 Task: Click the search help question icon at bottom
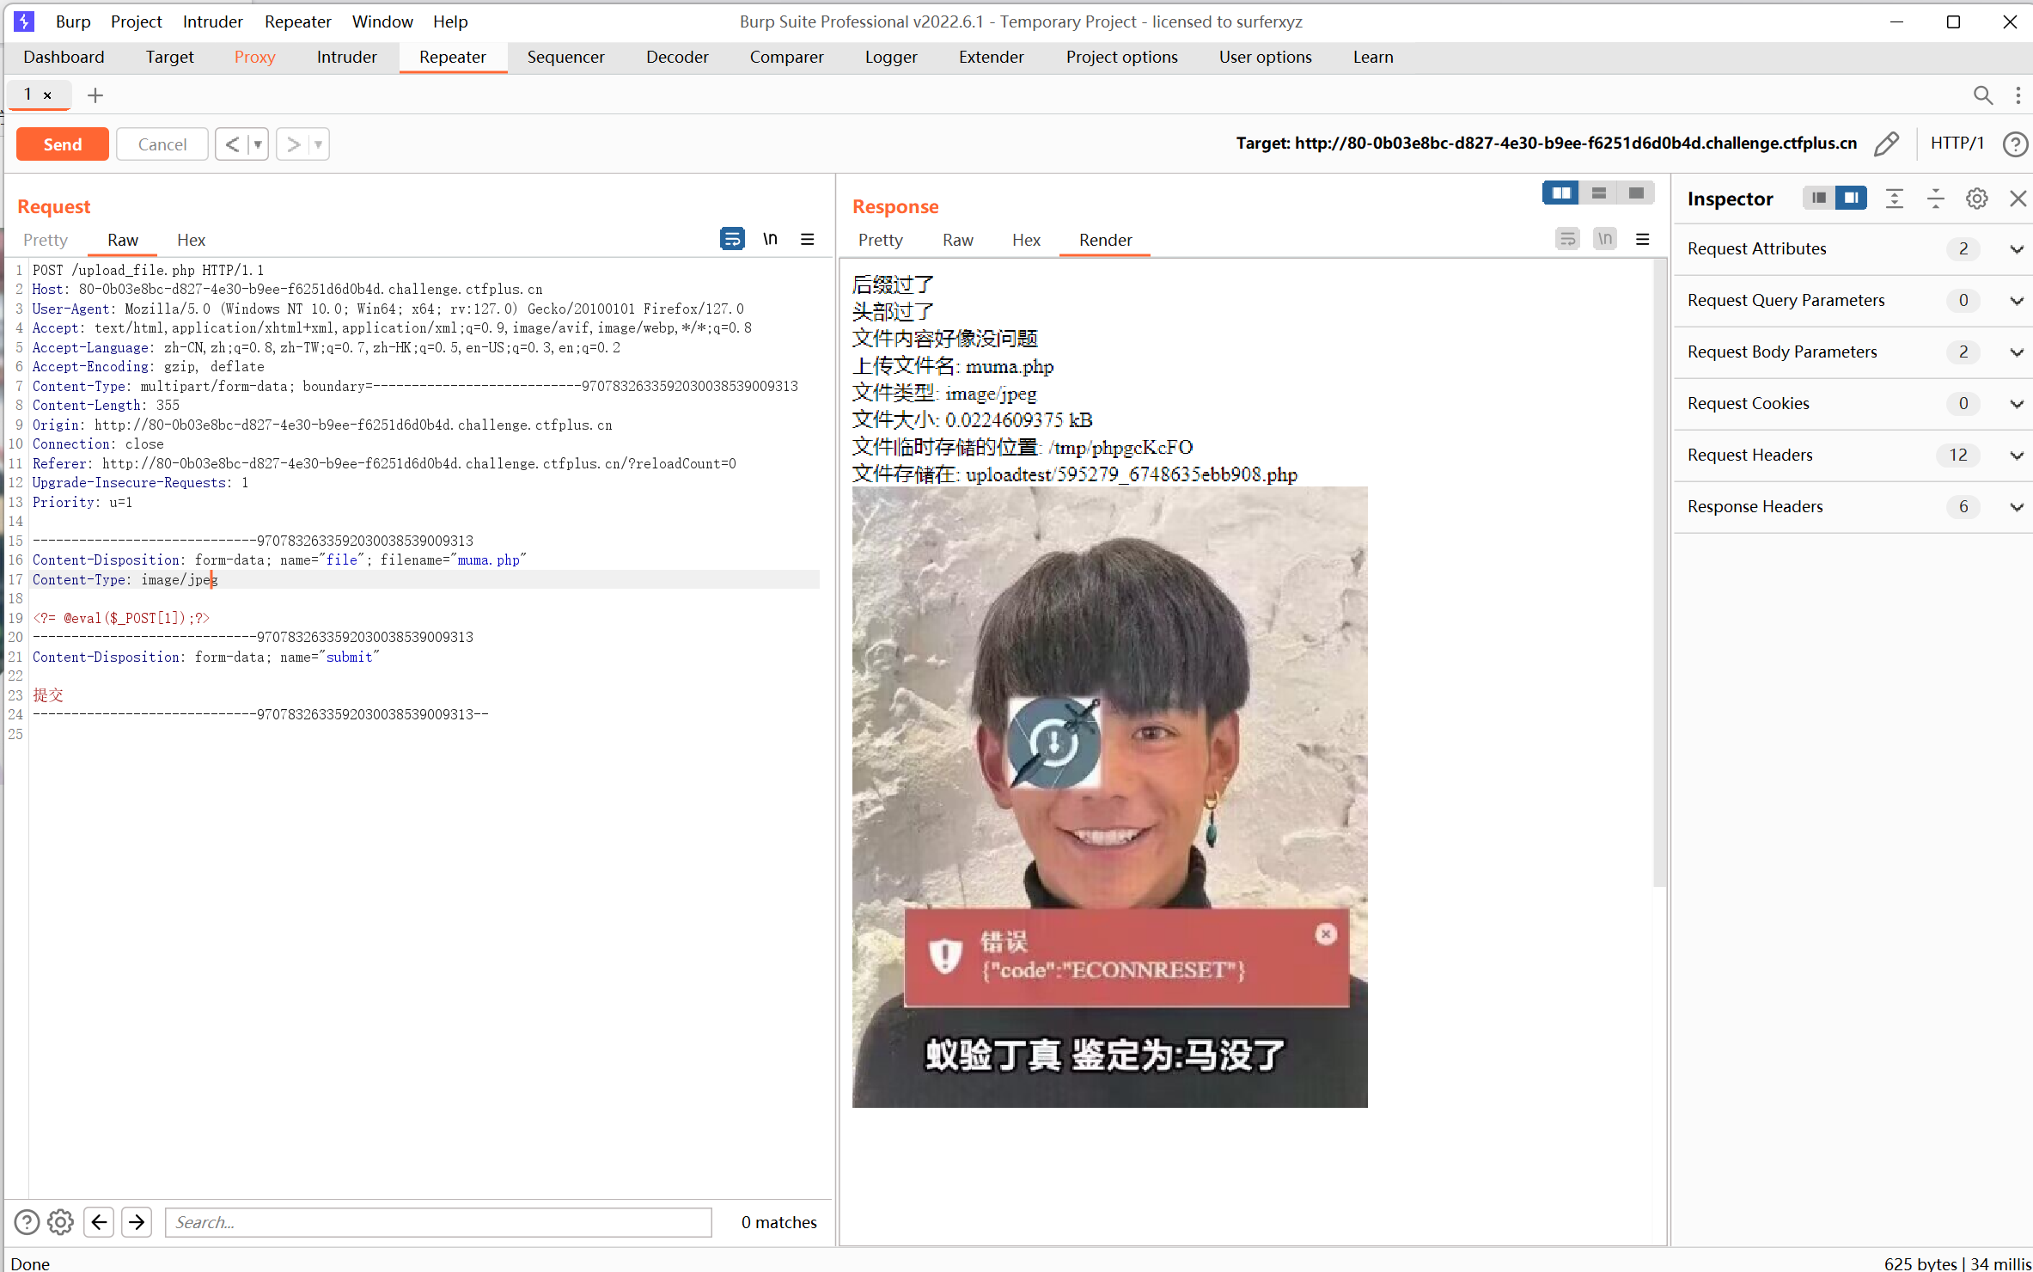[x=27, y=1221]
